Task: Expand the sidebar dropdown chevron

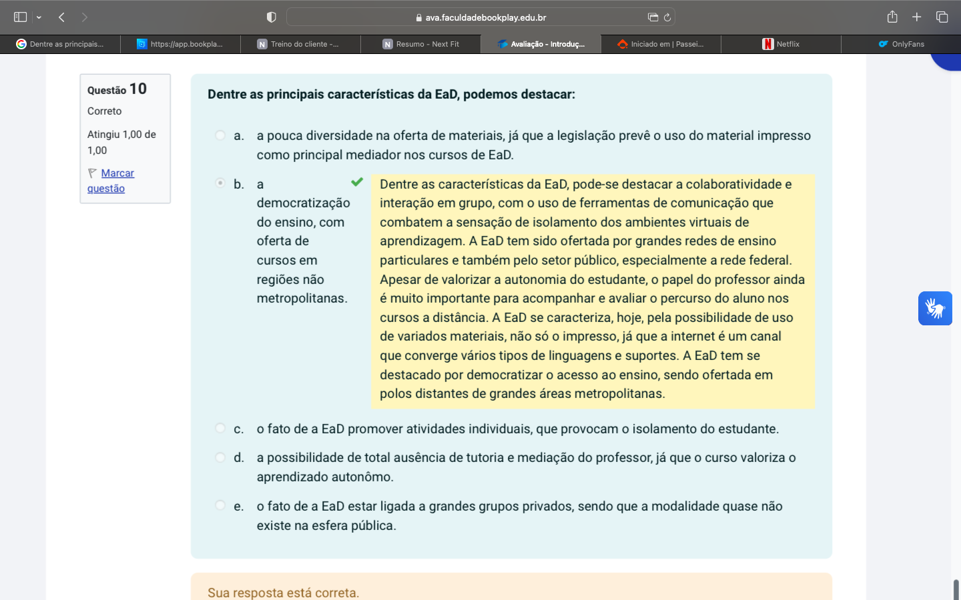Action: click(39, 17)
